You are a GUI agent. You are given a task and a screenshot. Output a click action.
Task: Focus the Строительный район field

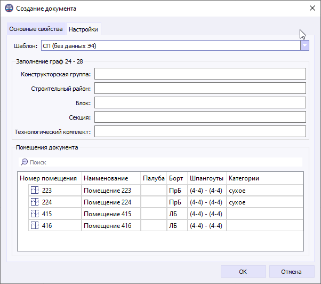200,88
